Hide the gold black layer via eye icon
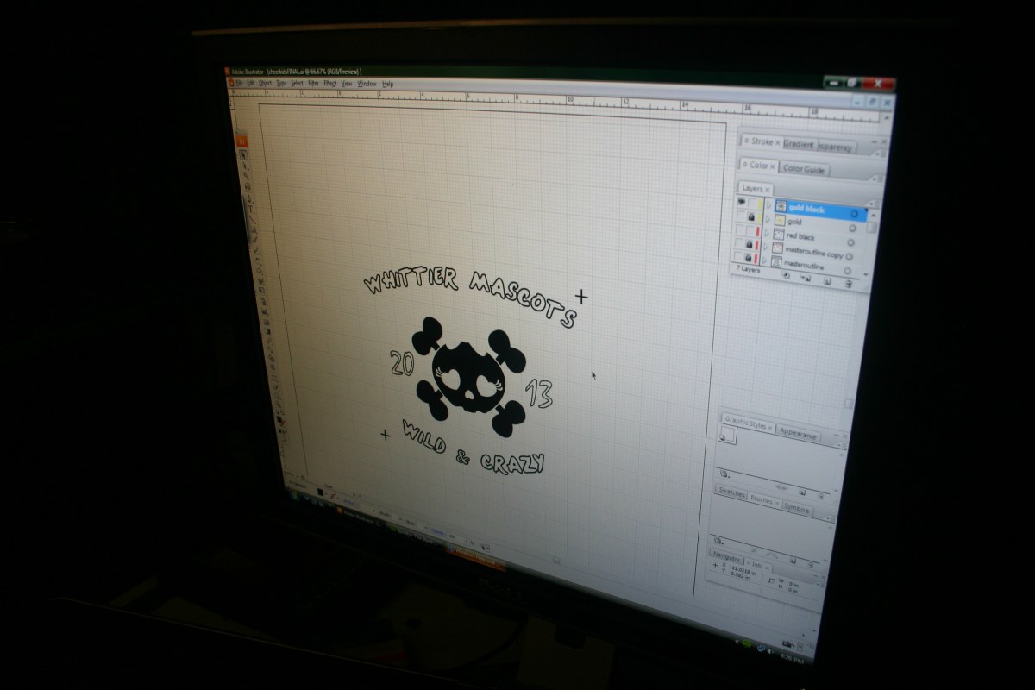 click(740, 200)
